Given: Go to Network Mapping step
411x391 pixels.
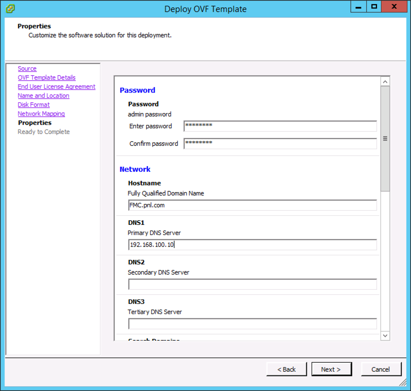Looking at the screenshot, I should click(x=41, y=114).
